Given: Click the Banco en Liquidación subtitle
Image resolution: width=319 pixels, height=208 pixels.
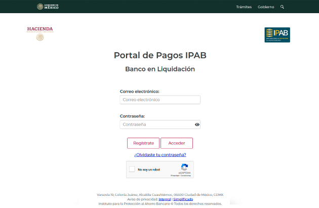Looking at the screenshot, I should [x=160, y=69].
